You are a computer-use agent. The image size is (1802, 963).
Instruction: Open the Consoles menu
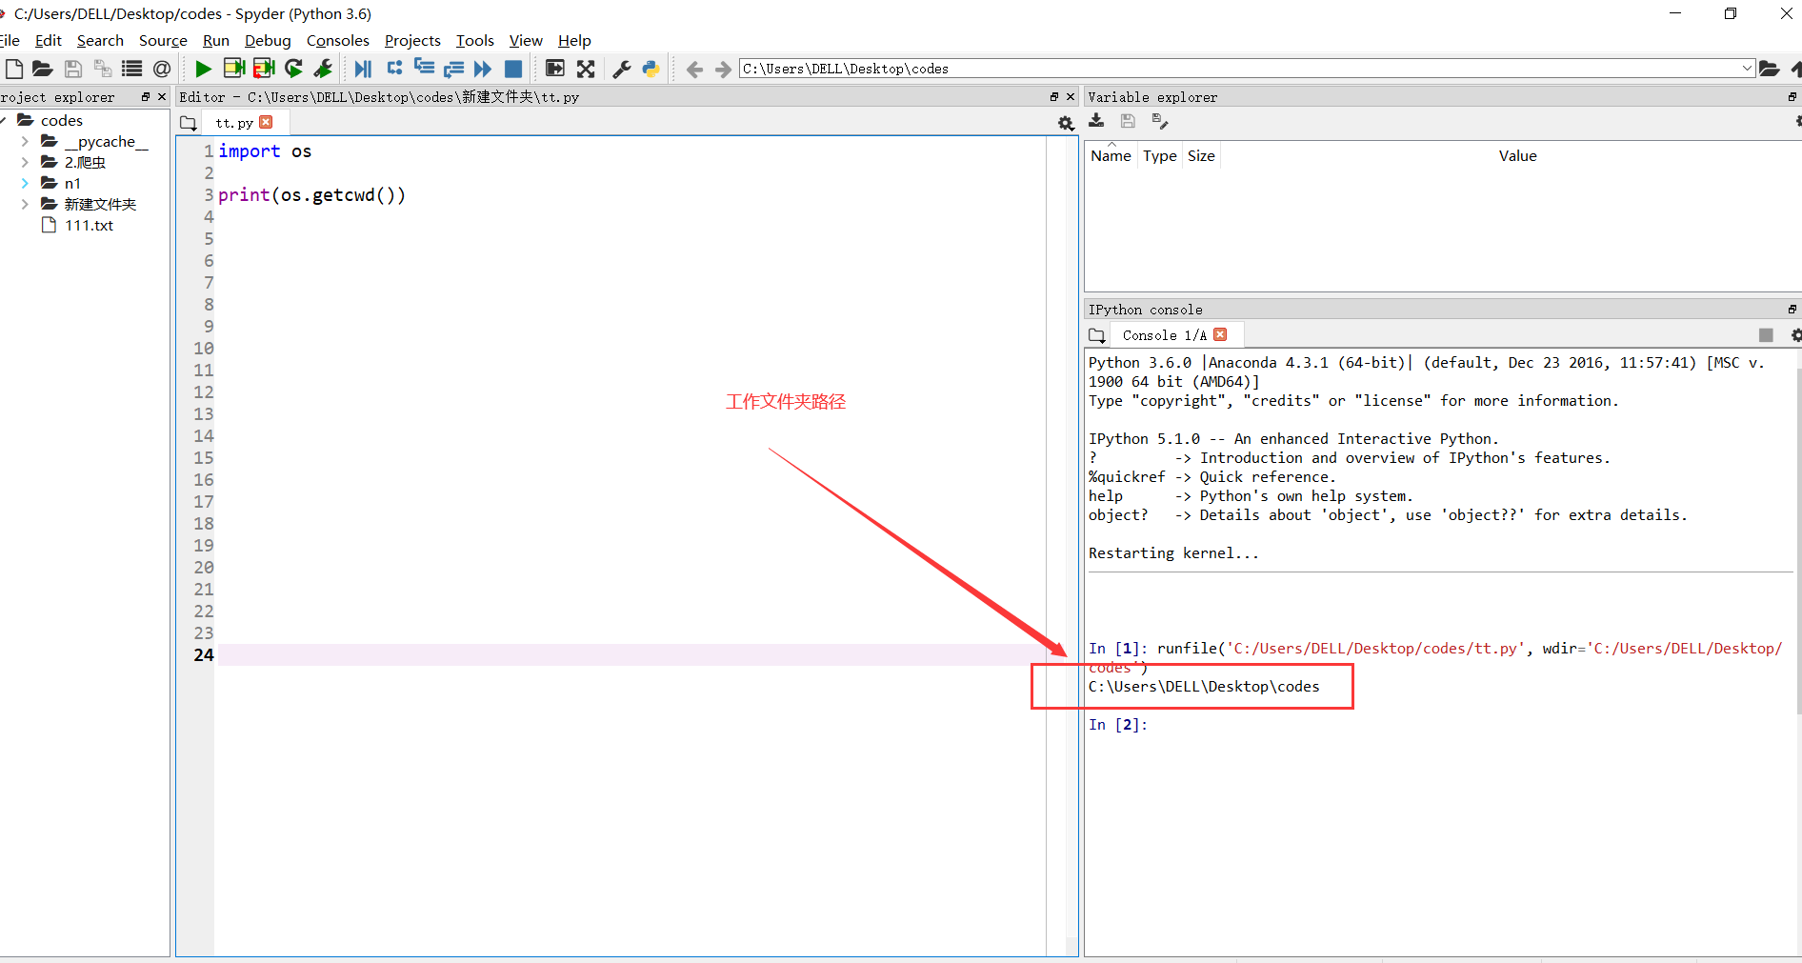click(337, 40)
